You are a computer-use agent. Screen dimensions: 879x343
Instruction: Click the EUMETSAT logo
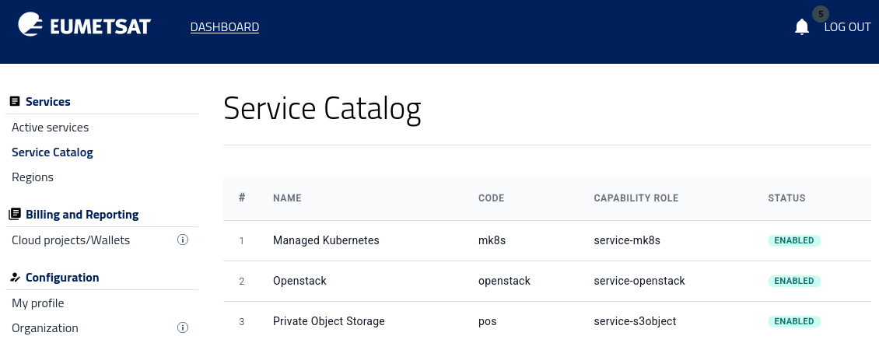[84, 25]
